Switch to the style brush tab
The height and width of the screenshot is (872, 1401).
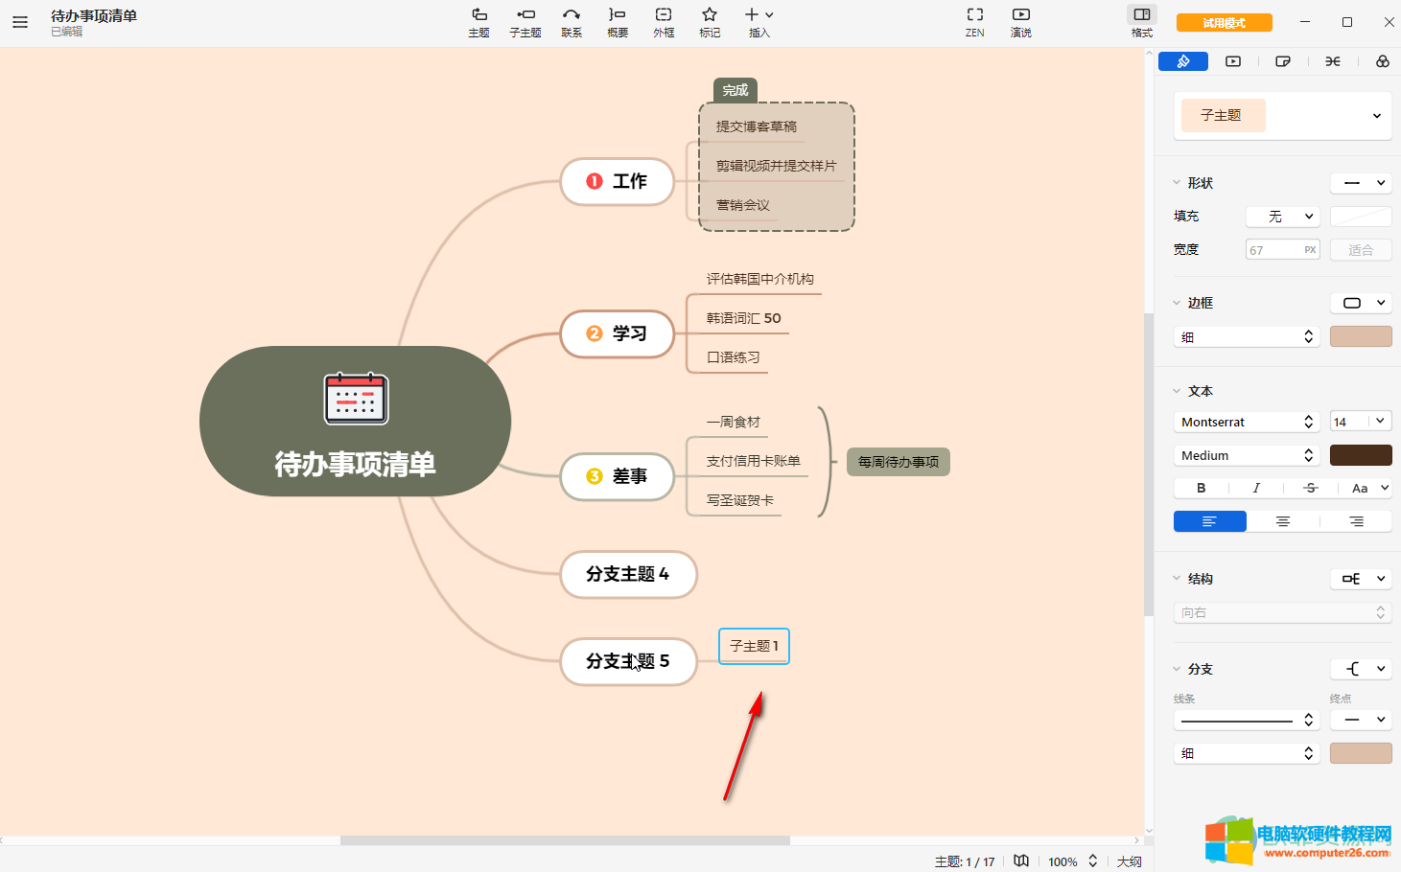(1183, 61)
